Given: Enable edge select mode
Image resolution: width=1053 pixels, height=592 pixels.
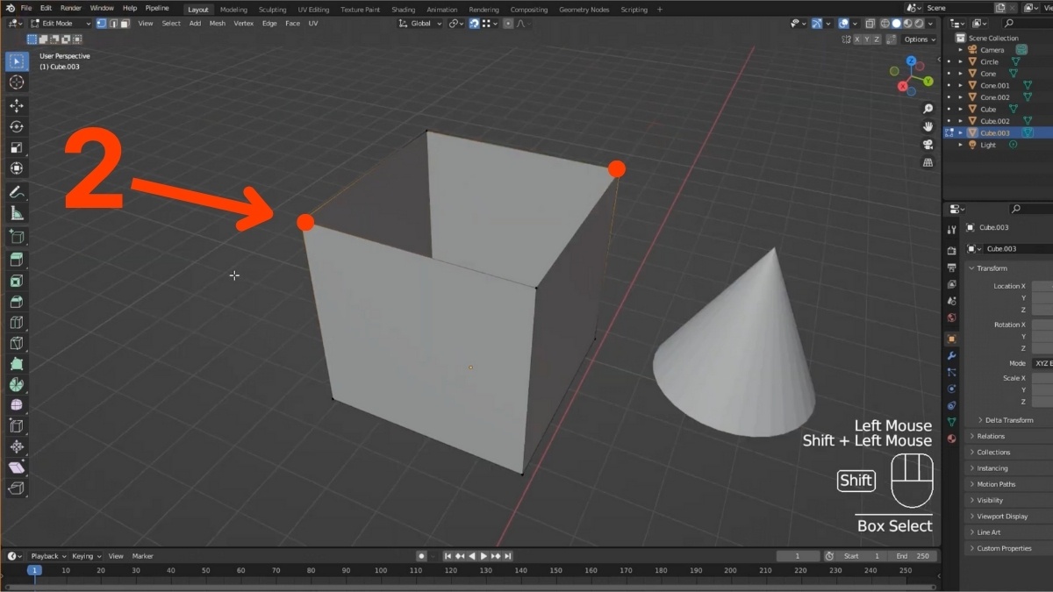Looking at the screenshot, I should coord(113,24).
